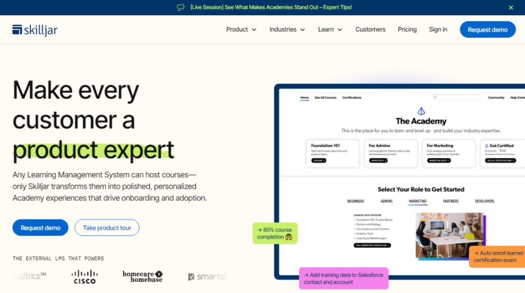Click the 80% course completion badge
Viewport: 525px width, 293px height.
click(275, 233)
